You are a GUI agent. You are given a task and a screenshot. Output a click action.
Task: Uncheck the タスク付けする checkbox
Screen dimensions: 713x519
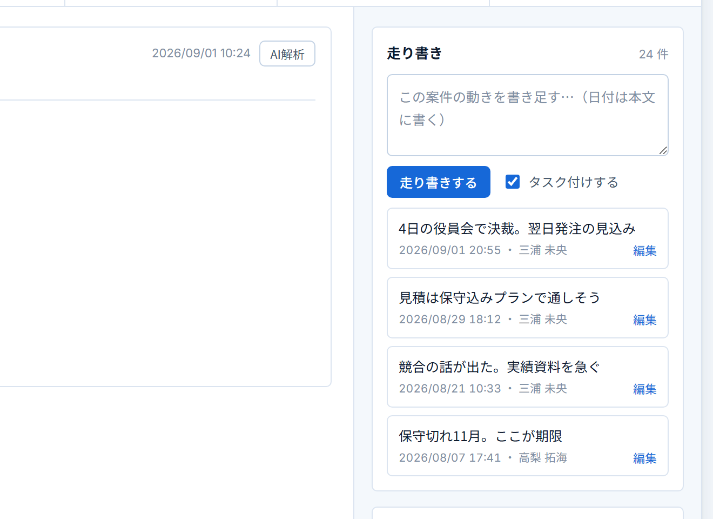pos(513,182)
